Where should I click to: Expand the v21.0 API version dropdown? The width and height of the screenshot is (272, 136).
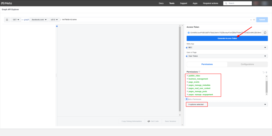[x=54, y=20]
